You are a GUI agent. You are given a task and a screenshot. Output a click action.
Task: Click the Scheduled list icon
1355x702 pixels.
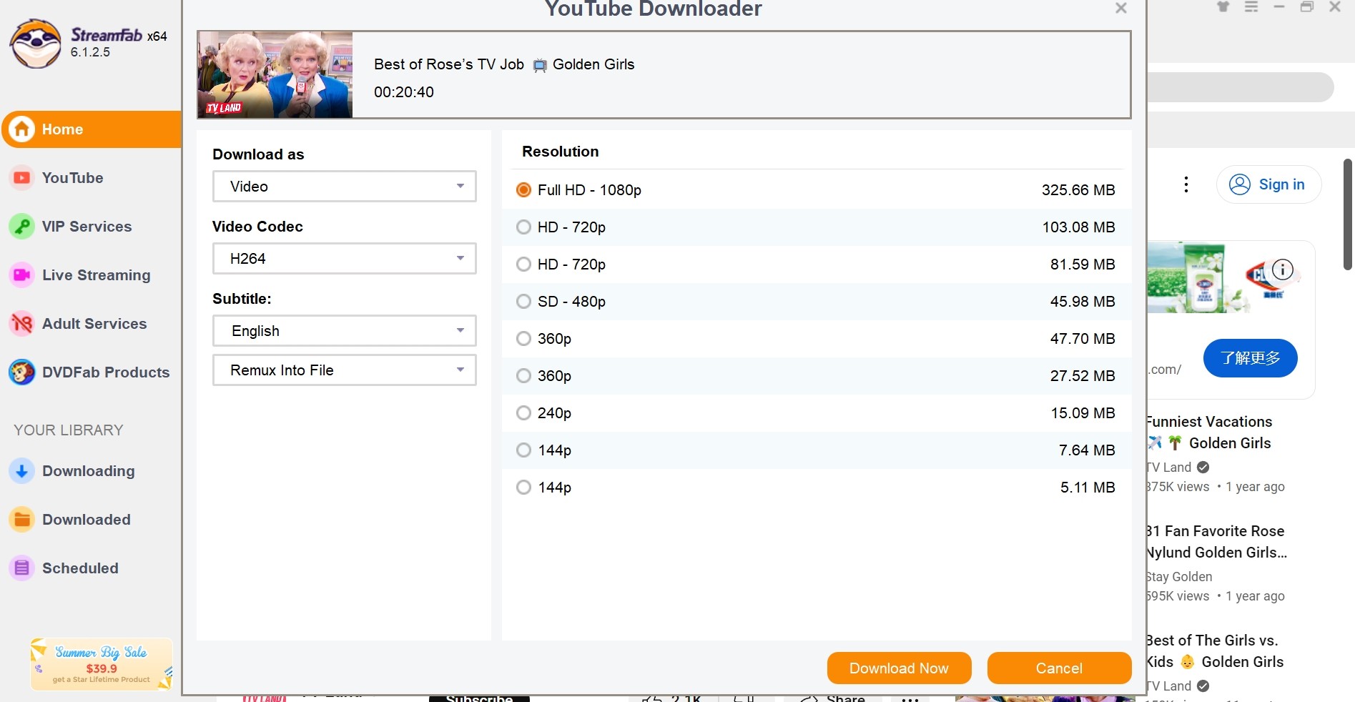click(22, 568)
